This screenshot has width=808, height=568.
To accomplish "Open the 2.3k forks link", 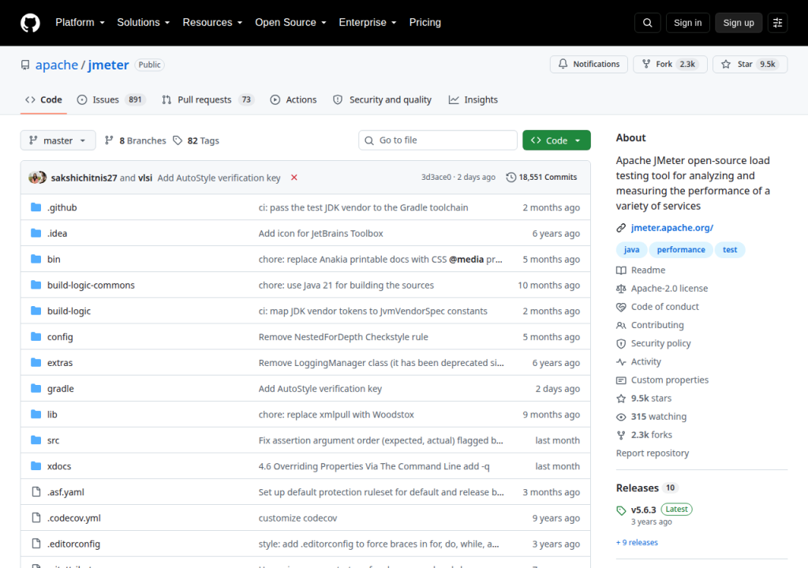I will 651,435.
